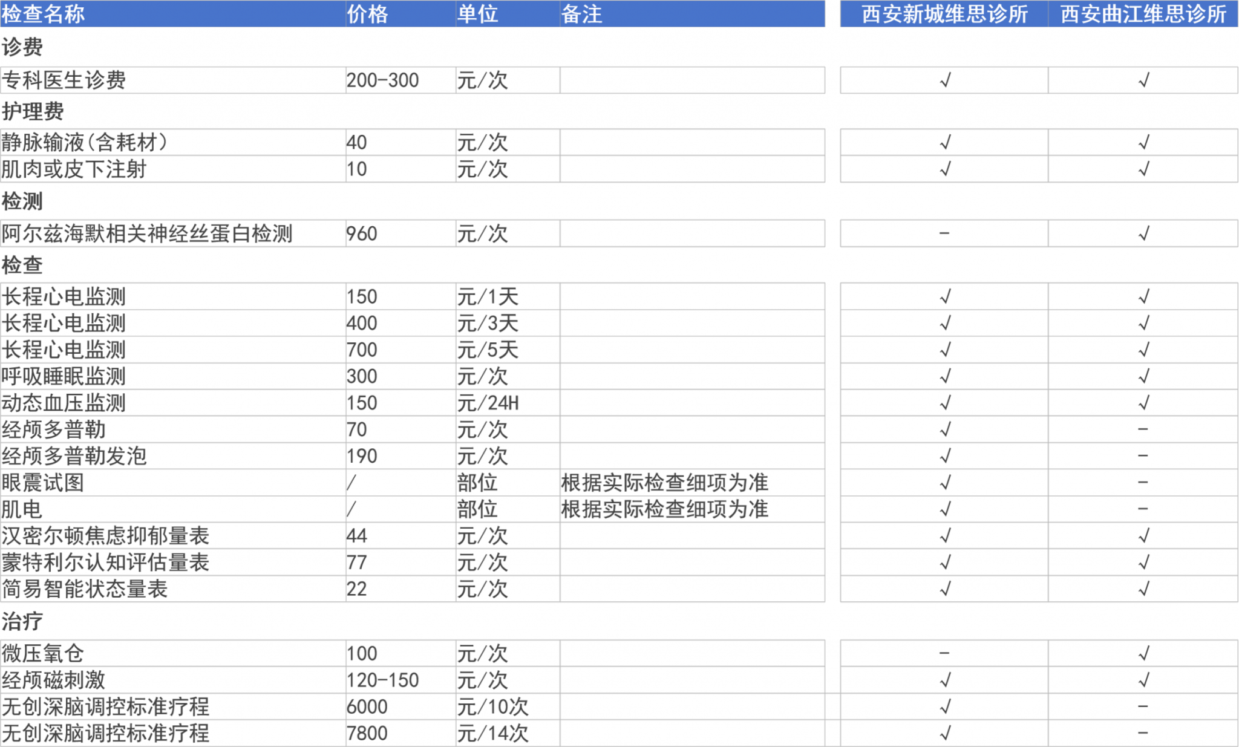The height and width of the screenshot is (747, 1239).
Task: Click 曲江 dash in 经颅多普勒发泡 row
Action: 1143,455
